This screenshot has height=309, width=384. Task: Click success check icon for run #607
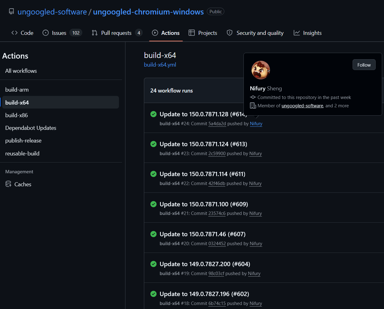click(x=153, y=234)
